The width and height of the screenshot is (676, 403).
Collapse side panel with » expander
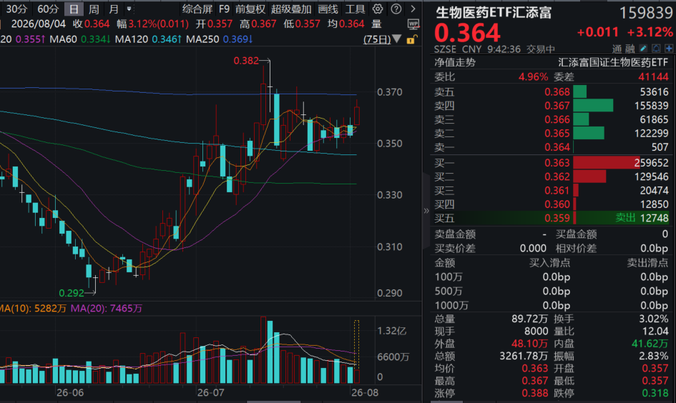coord(426,211)
